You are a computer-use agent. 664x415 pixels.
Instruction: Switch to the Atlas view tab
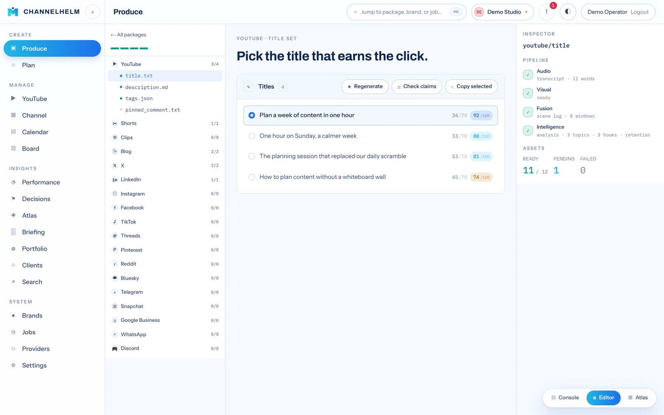(x=638, y=398)
